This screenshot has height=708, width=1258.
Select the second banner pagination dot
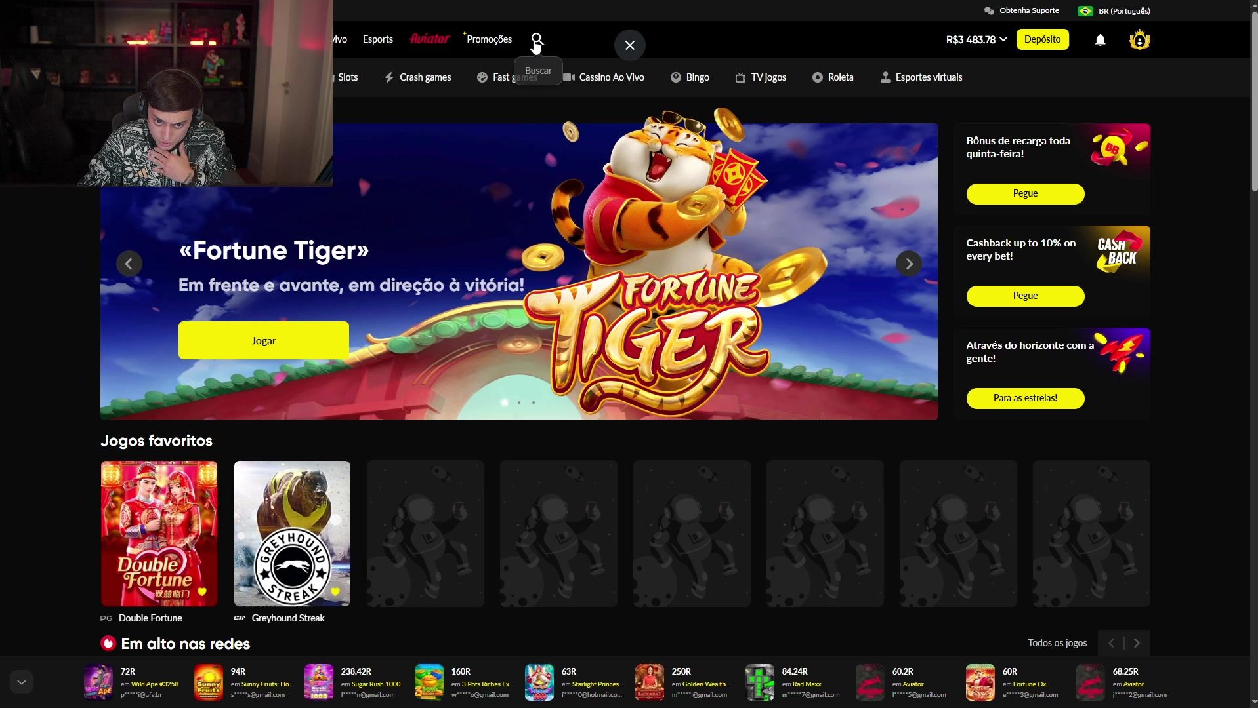[x=519, y=403]
